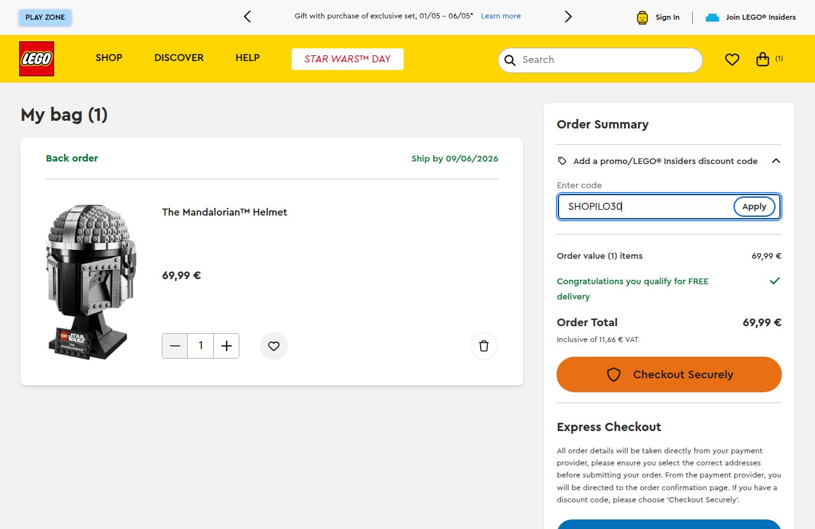
Task: Open the Mandalorian Helmet product image
Action: coord(92,282)
